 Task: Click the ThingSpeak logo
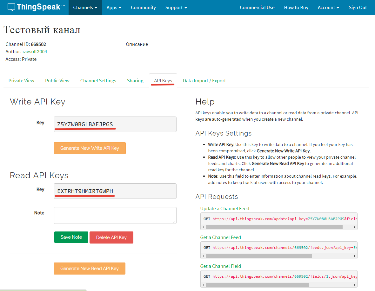(x=36, y=7)
